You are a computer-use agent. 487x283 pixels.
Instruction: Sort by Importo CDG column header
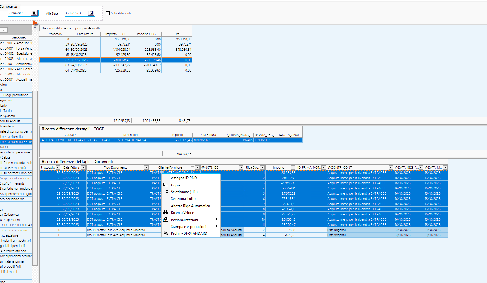click(x=146, y=34)
